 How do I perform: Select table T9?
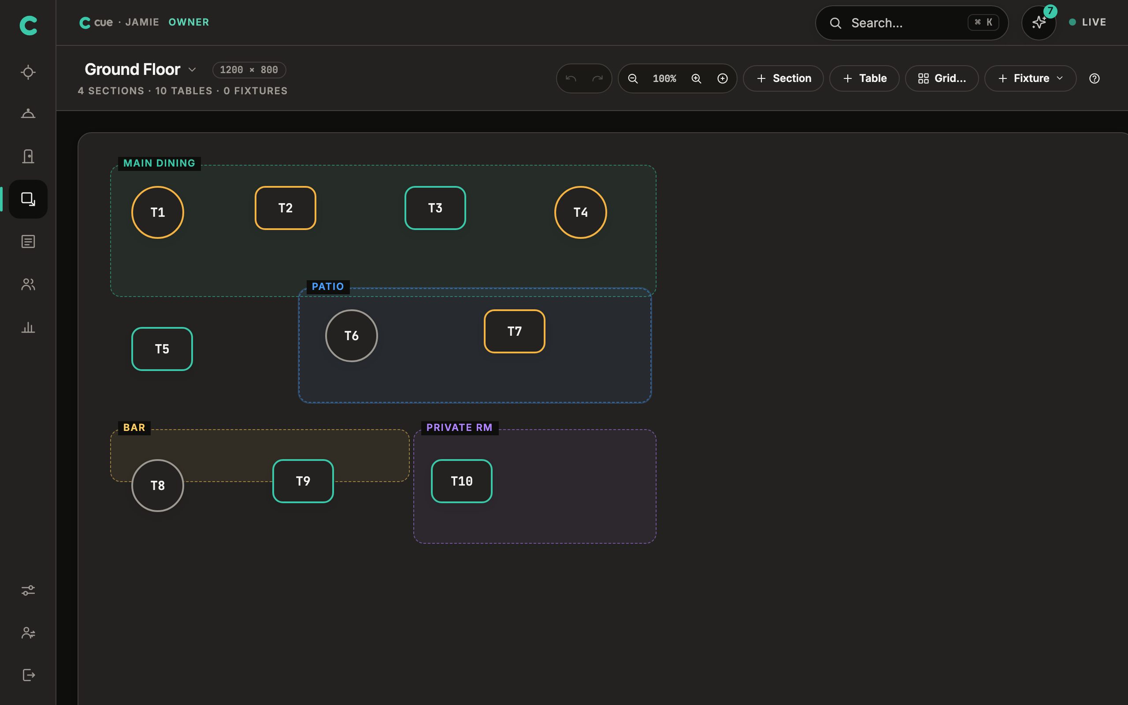point(303,481)
